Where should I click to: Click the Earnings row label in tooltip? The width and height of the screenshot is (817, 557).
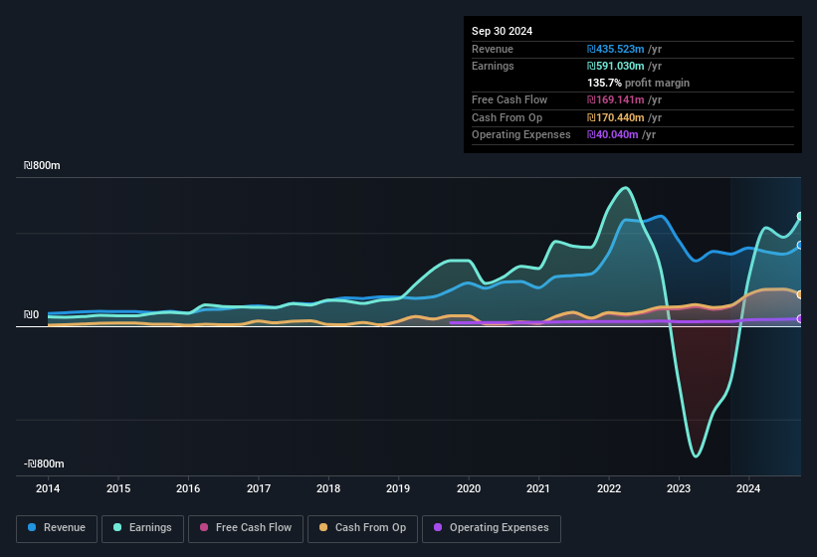pyautogui.click(x=493, y=66)
